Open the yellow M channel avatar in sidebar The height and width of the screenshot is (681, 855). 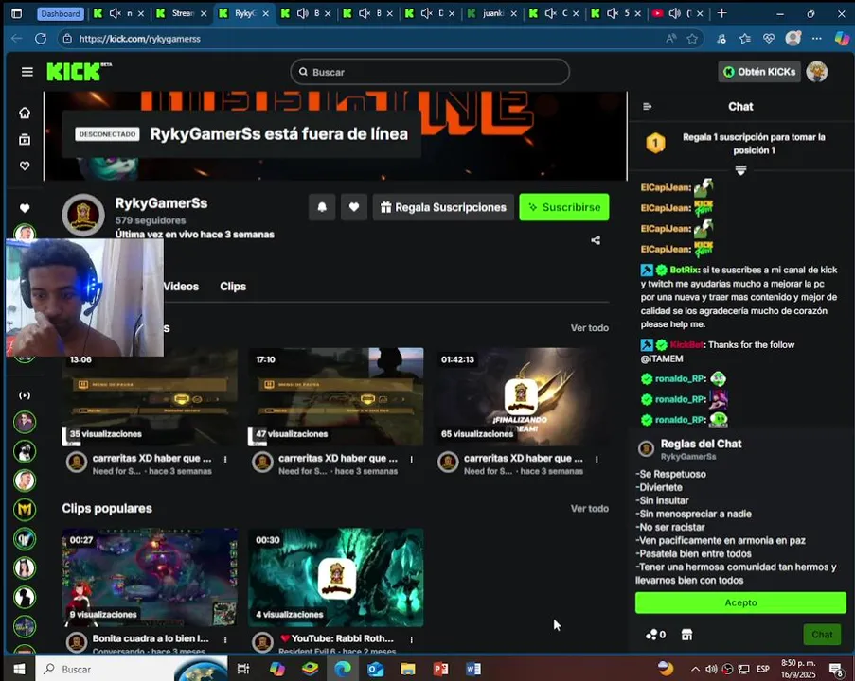pyautogui.click(x=25, y=510)
